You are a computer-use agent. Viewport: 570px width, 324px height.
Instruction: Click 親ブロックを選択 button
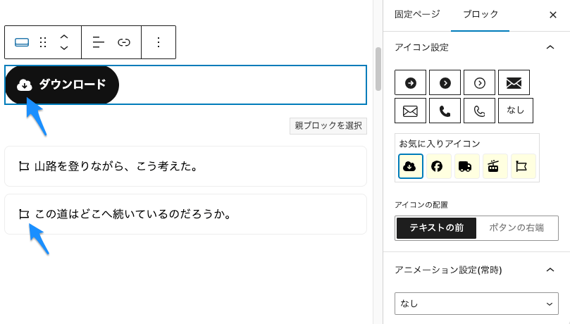pyautogui.click(x=328, y=125)
